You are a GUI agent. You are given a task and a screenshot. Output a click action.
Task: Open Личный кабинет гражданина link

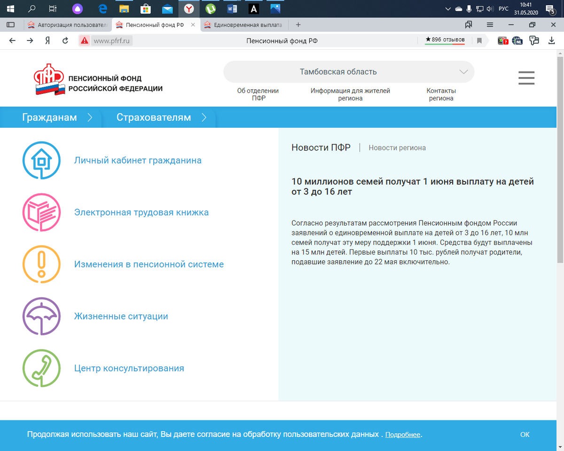[138, 161]
